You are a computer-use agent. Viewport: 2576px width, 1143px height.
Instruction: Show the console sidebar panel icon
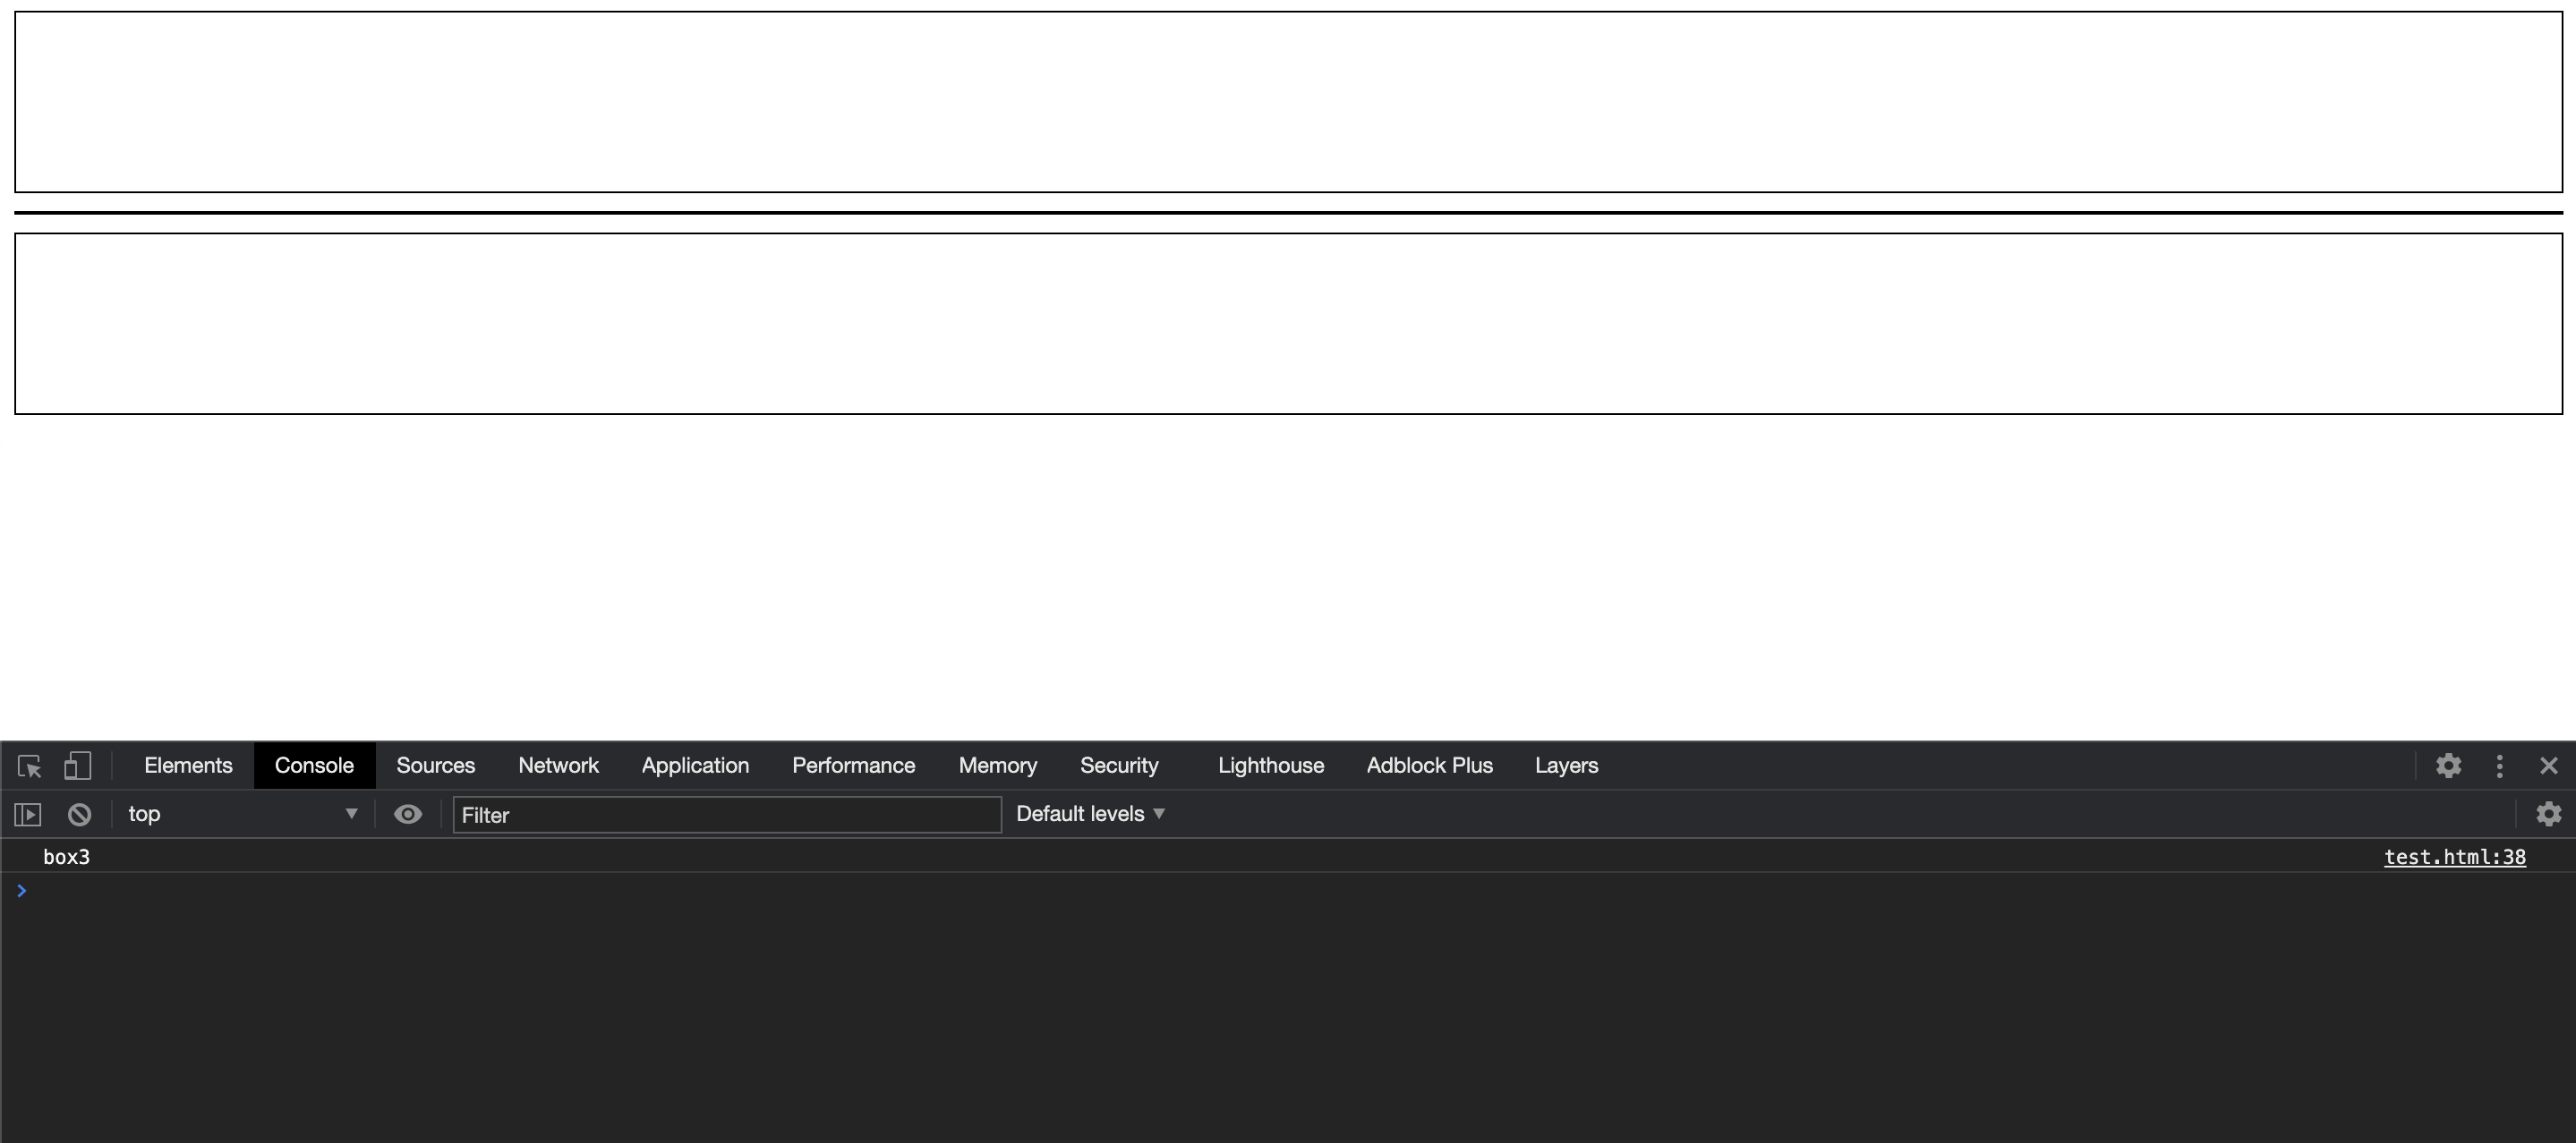click(x=28, y=814)
